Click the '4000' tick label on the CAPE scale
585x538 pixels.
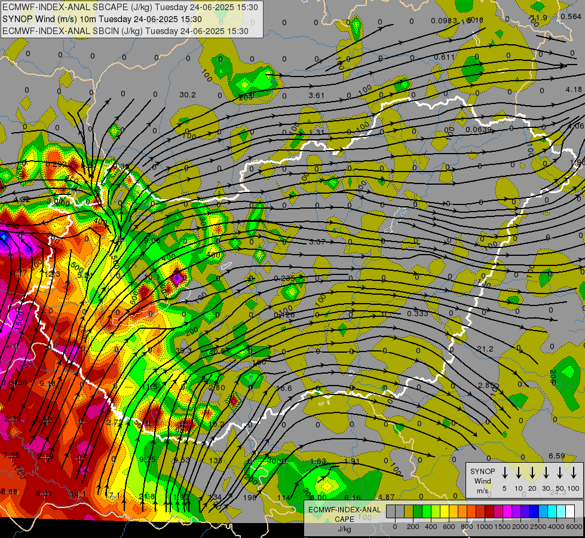pyautogui.click(x=556, y=527)
